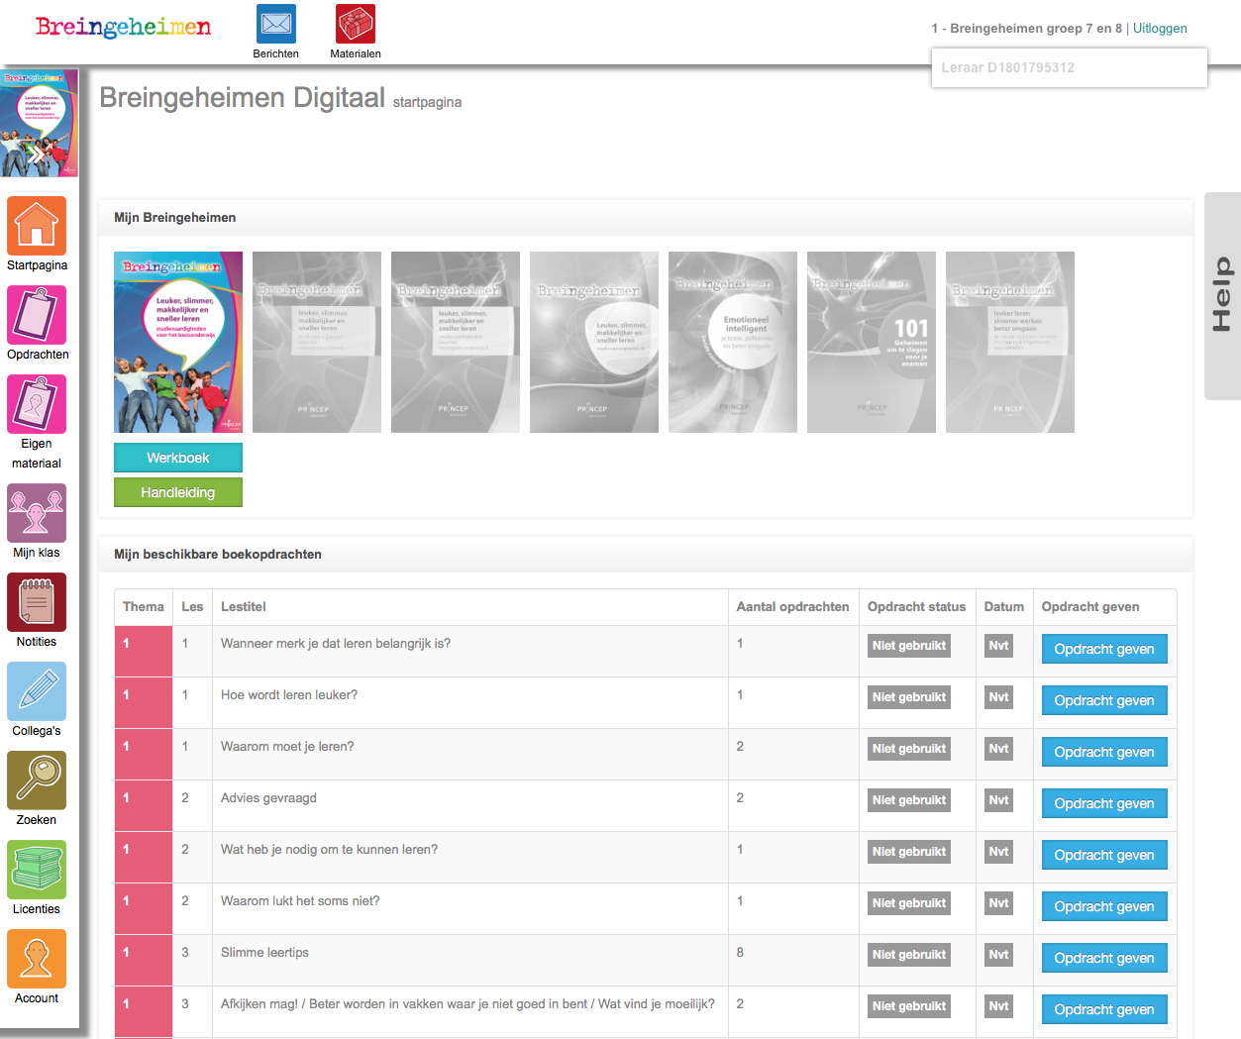Select the greyed 101 Geheimen book cover

[x=872, y=342]
